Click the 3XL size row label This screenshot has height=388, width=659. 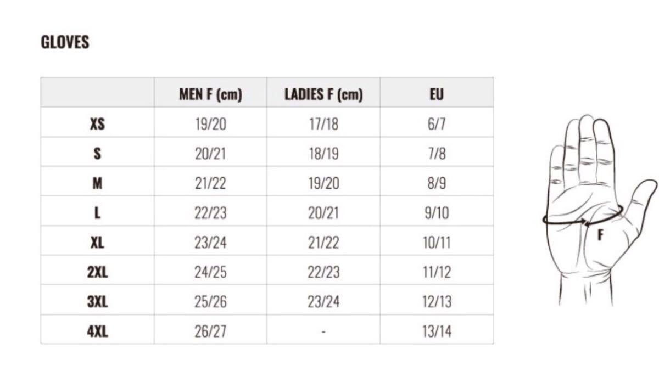tap(97, 302)
